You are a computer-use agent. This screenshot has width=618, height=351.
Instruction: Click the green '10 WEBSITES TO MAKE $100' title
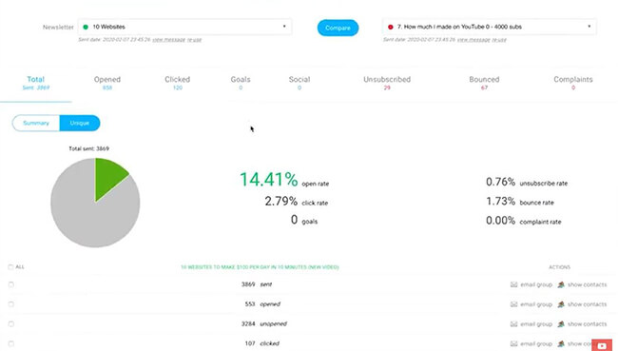click(260, 267)
